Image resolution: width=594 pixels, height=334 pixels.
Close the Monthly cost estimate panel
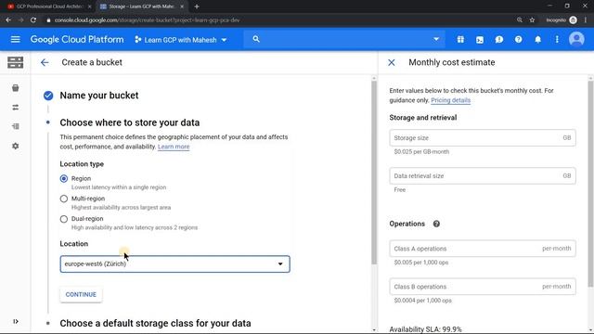tap(392, 62)
